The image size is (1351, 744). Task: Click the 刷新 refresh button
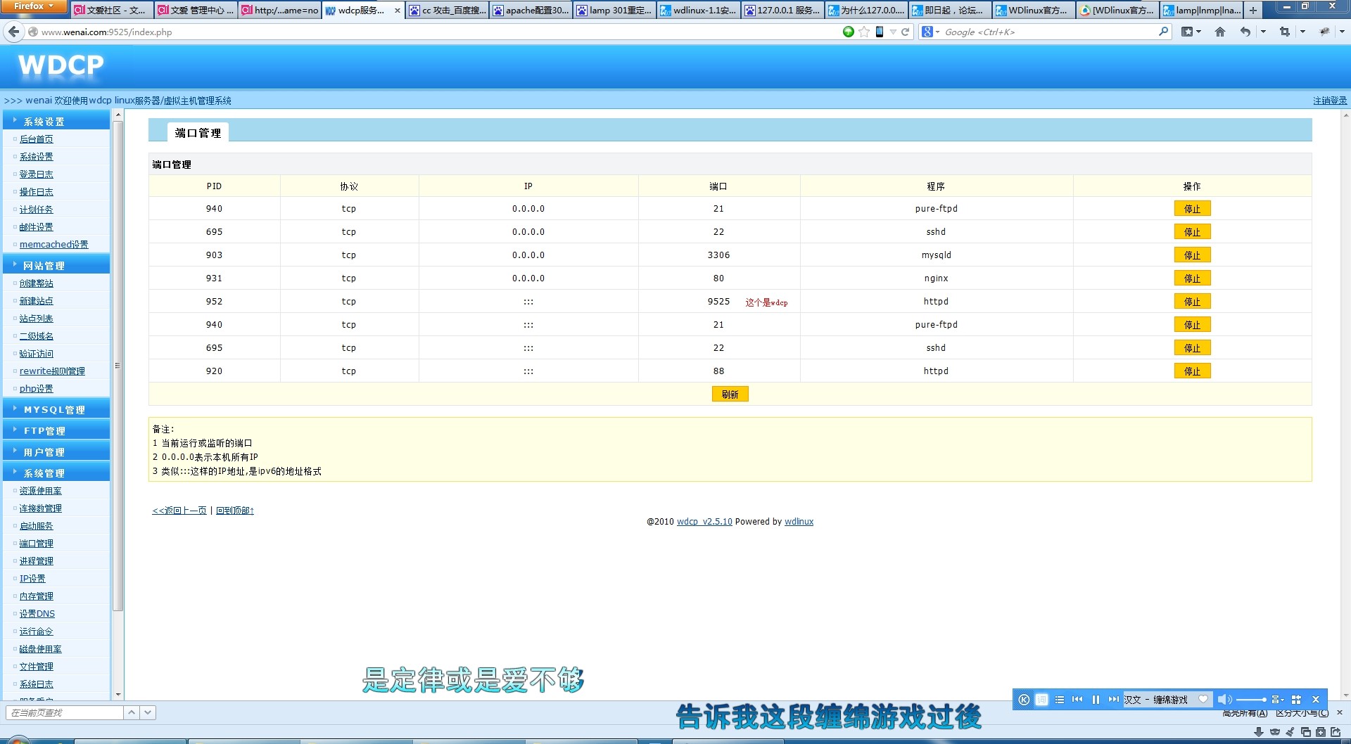pyautogui.click(x=730, y=394)
